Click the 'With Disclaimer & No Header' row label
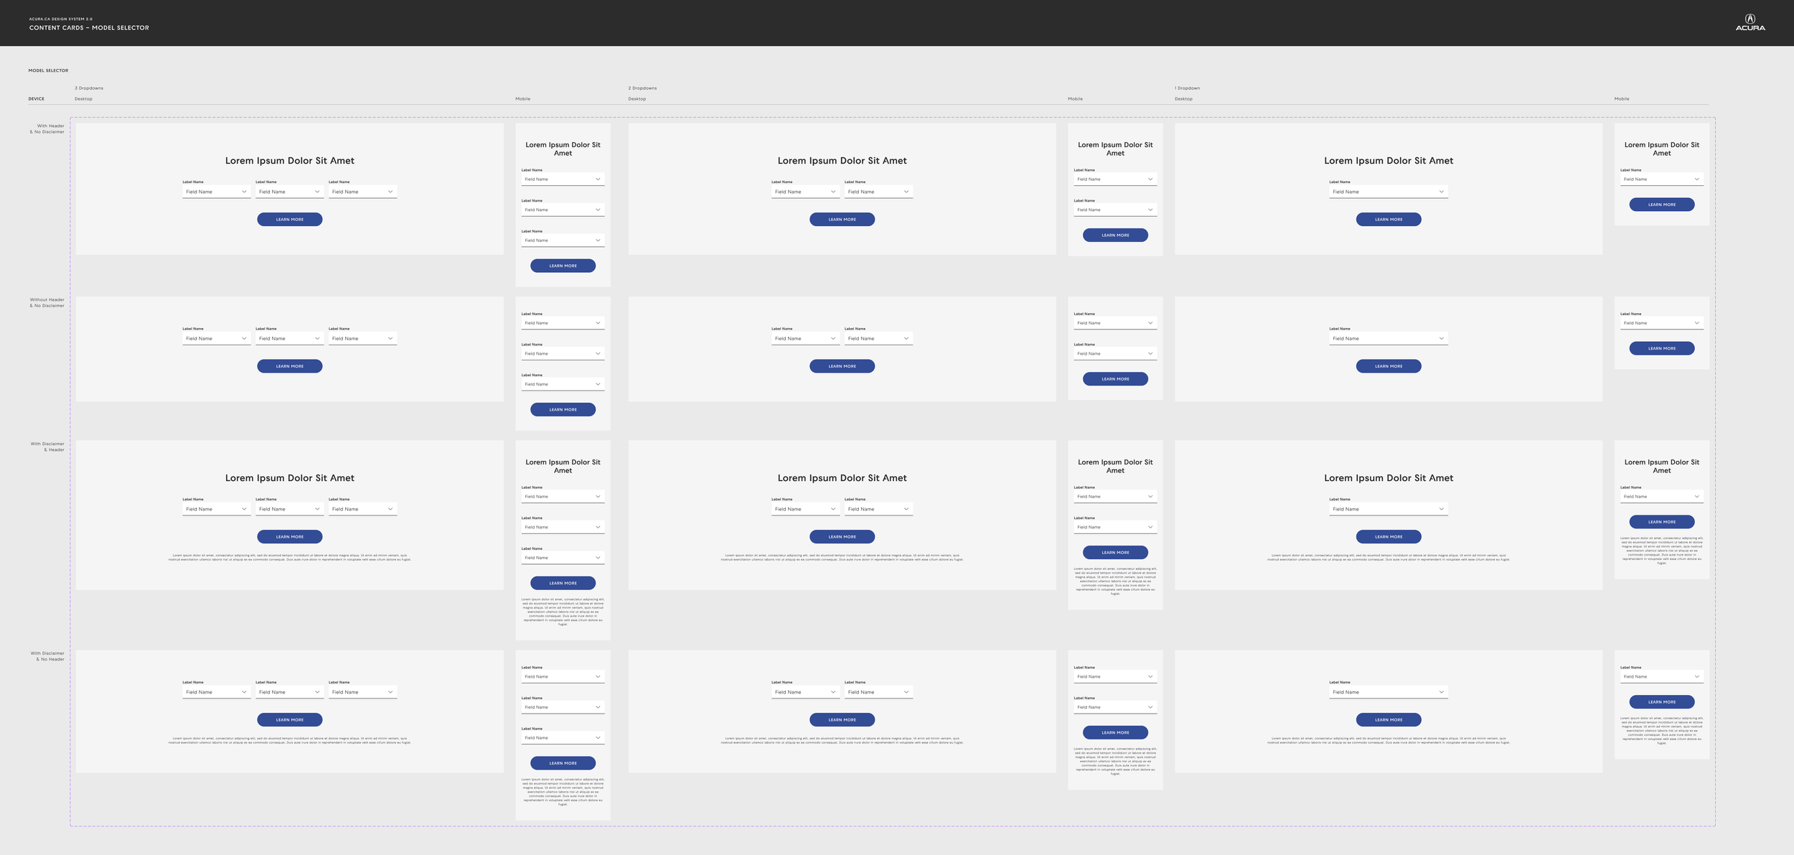Image resolution: width=1794 pixels, height=855 pixels. (47, 657)
